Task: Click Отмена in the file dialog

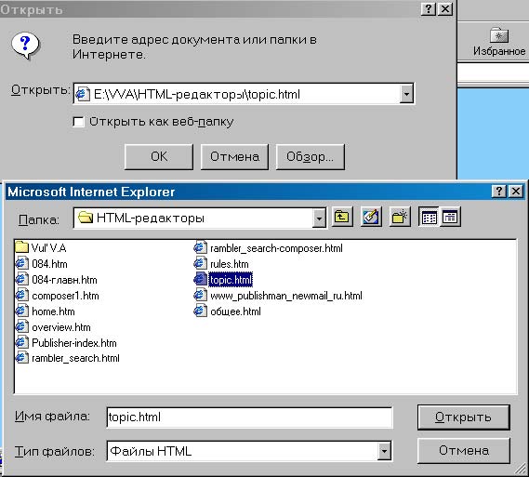Action: click(463, 450)
